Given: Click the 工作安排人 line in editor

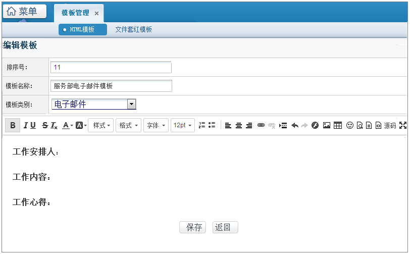Looking at the screenshot, I should coord(35,151).
